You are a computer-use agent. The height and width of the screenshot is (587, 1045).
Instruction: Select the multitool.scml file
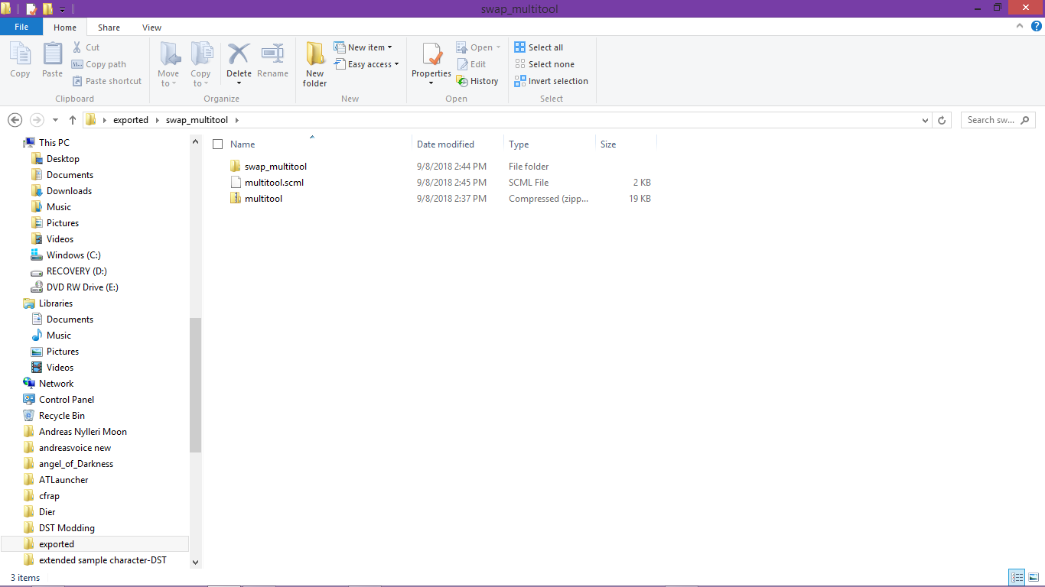[274, 183]
